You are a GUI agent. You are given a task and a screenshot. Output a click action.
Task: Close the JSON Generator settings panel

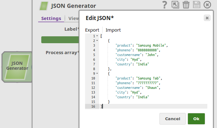pos(207,5)
